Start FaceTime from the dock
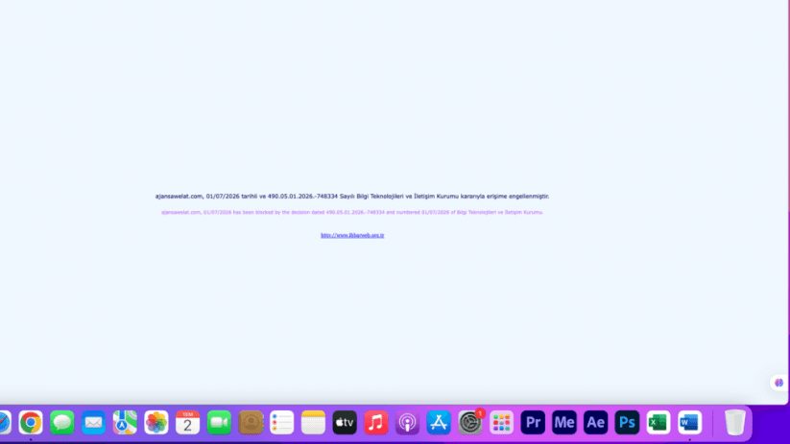 point(219,422)
